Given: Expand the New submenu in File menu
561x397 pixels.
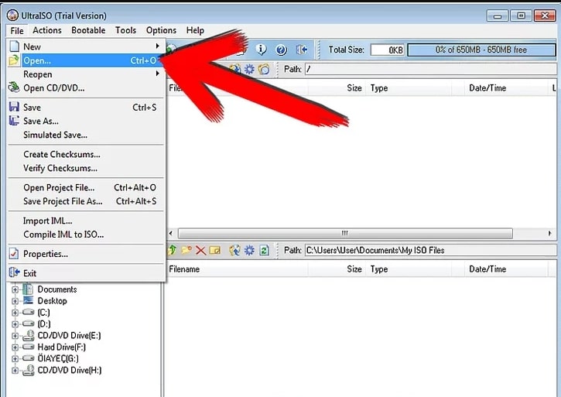Looking at the screenshot, I should (x=86, y=46).
